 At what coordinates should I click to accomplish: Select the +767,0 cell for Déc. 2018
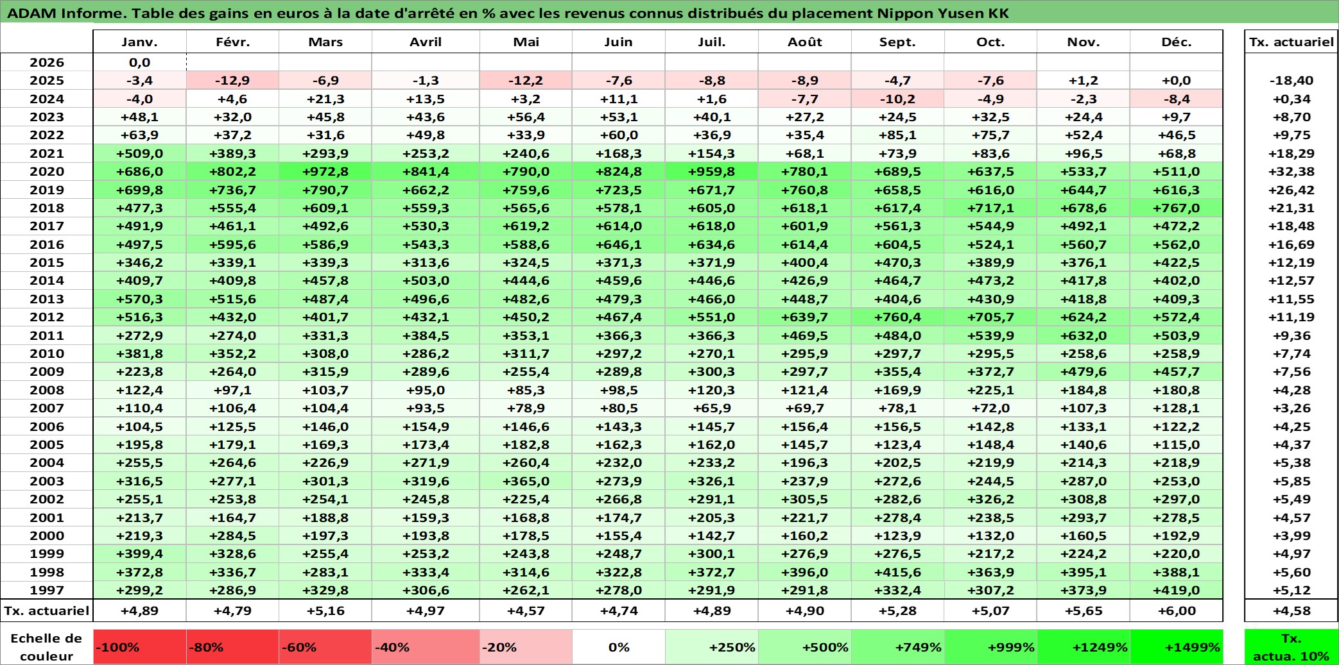coord(1177,208)
